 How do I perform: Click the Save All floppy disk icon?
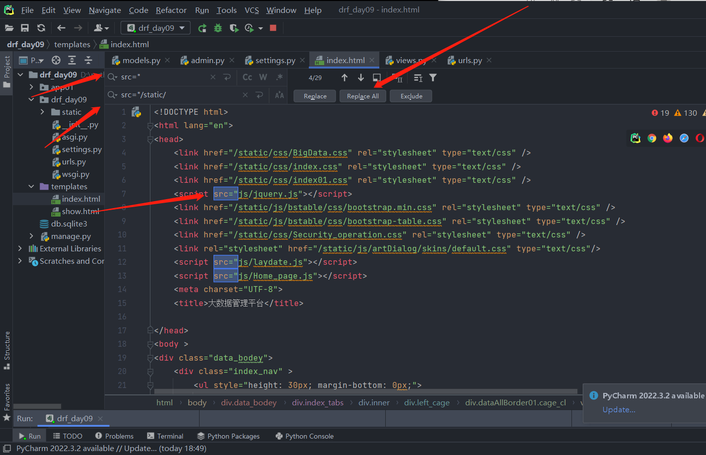[25, 28]
